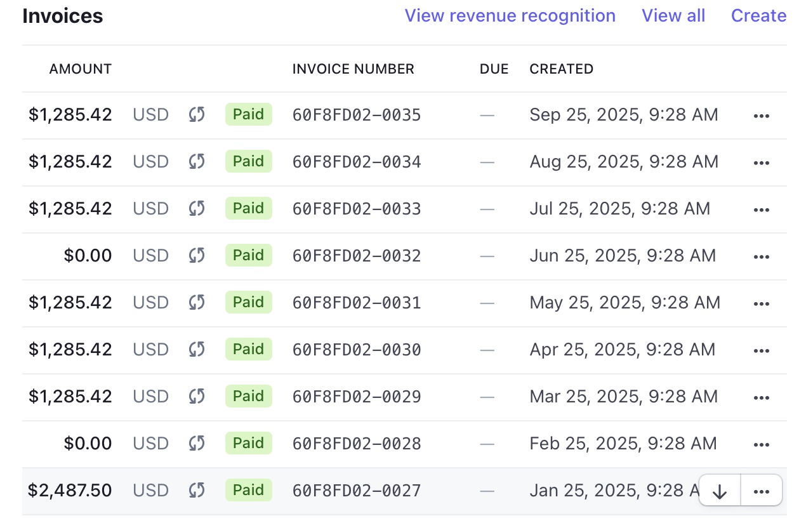
Task: Click the recurring icon on invoice 60F8FD02-0033
Action: pos(197,208)
